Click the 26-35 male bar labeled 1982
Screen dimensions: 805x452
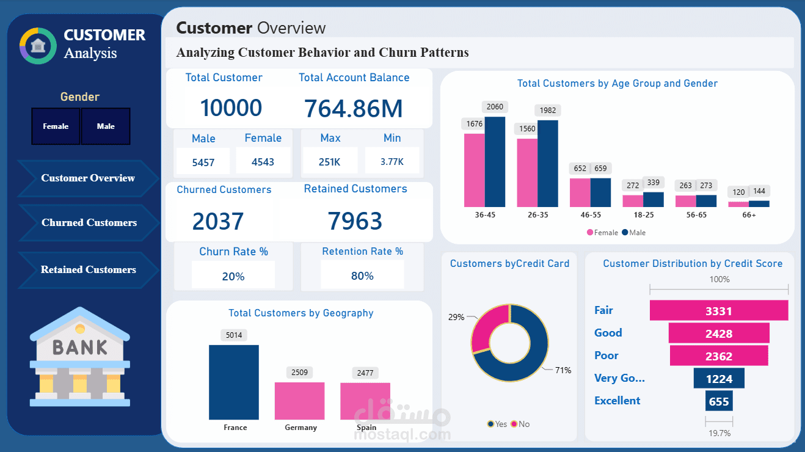click(x=548, y=164)
